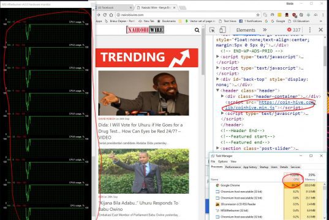Bookmark this page with the star icon
Screen dimensions: 329x220
(x=258, y=15)
